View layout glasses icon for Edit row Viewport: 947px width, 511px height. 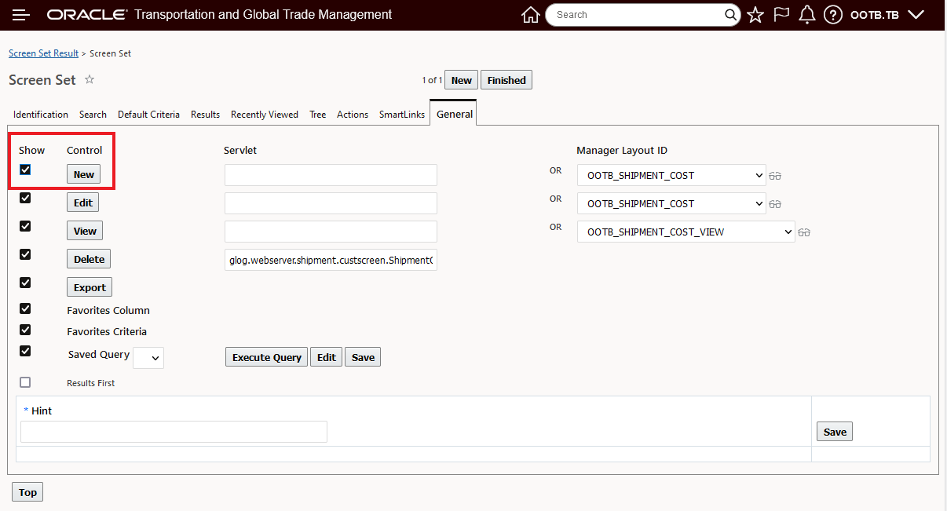pos(775,204)
